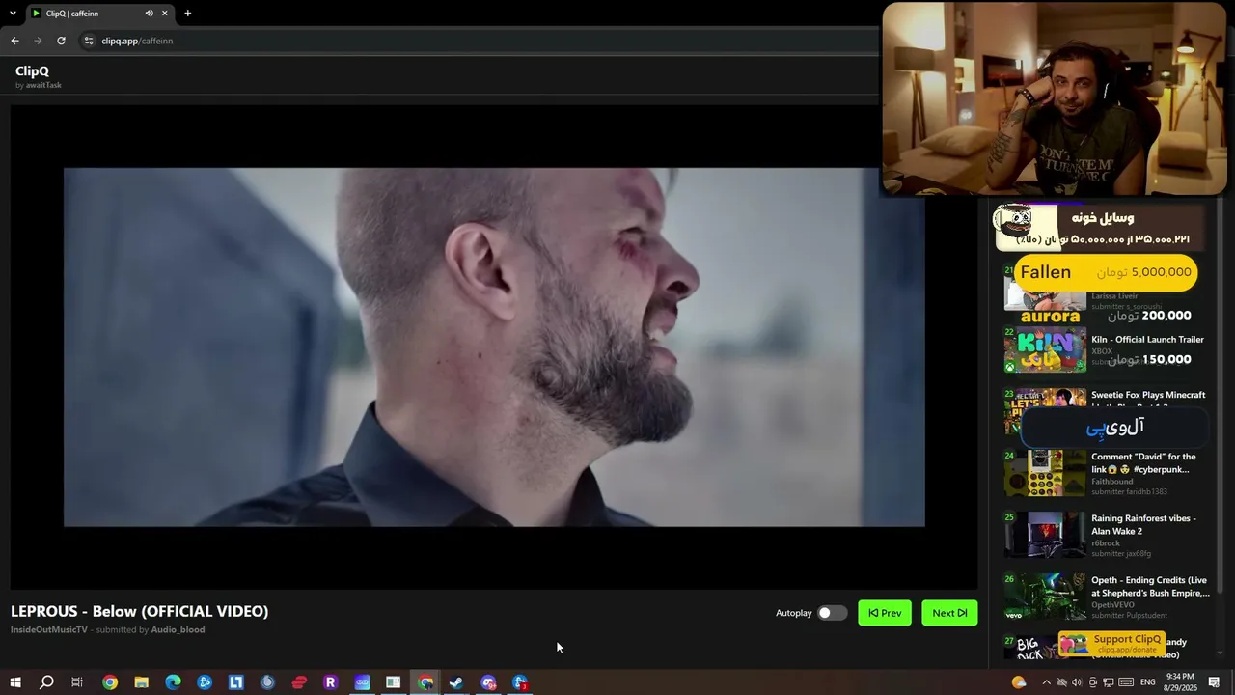Open the purple R app on taskbar

click(x=330, y=682)
